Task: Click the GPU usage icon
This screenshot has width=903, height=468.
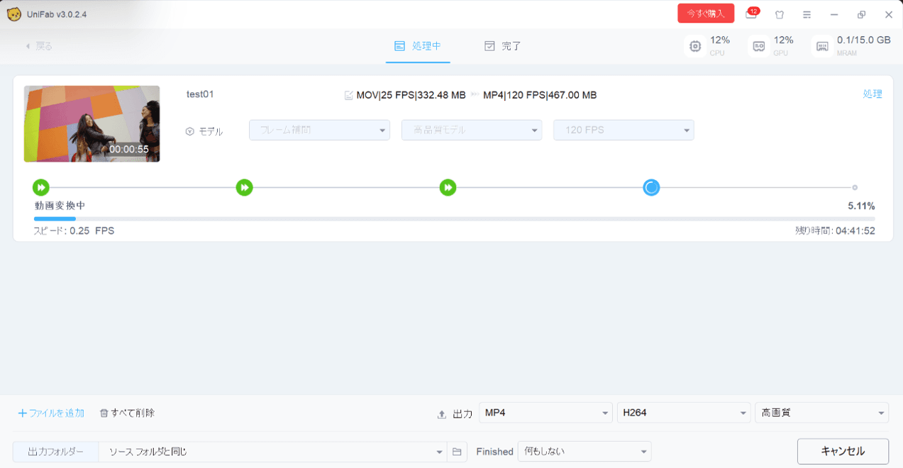Action: [758, 46]
